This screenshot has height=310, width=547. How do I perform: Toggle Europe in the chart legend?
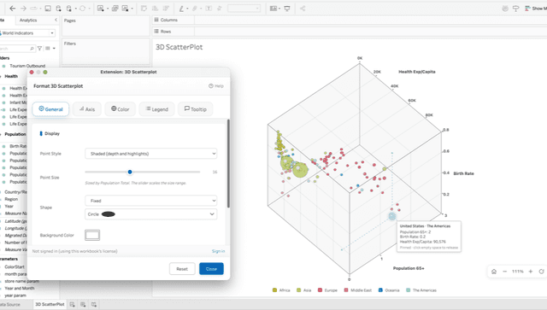tap(327, 290)
